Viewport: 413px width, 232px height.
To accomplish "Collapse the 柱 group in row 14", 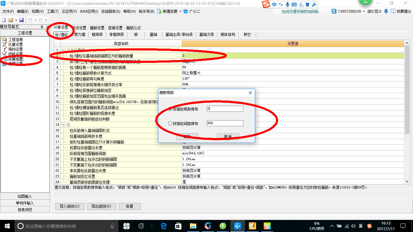I will (63, 125).
